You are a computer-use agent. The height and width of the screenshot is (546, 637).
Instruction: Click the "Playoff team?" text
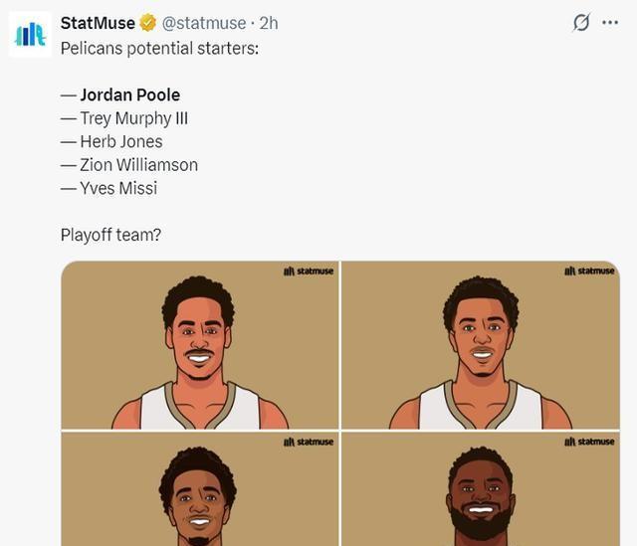click(110, 235)
